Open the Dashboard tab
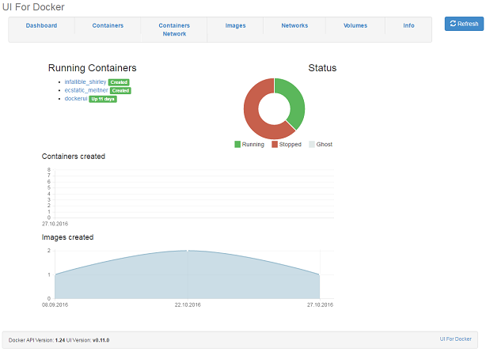 (41, 26)
